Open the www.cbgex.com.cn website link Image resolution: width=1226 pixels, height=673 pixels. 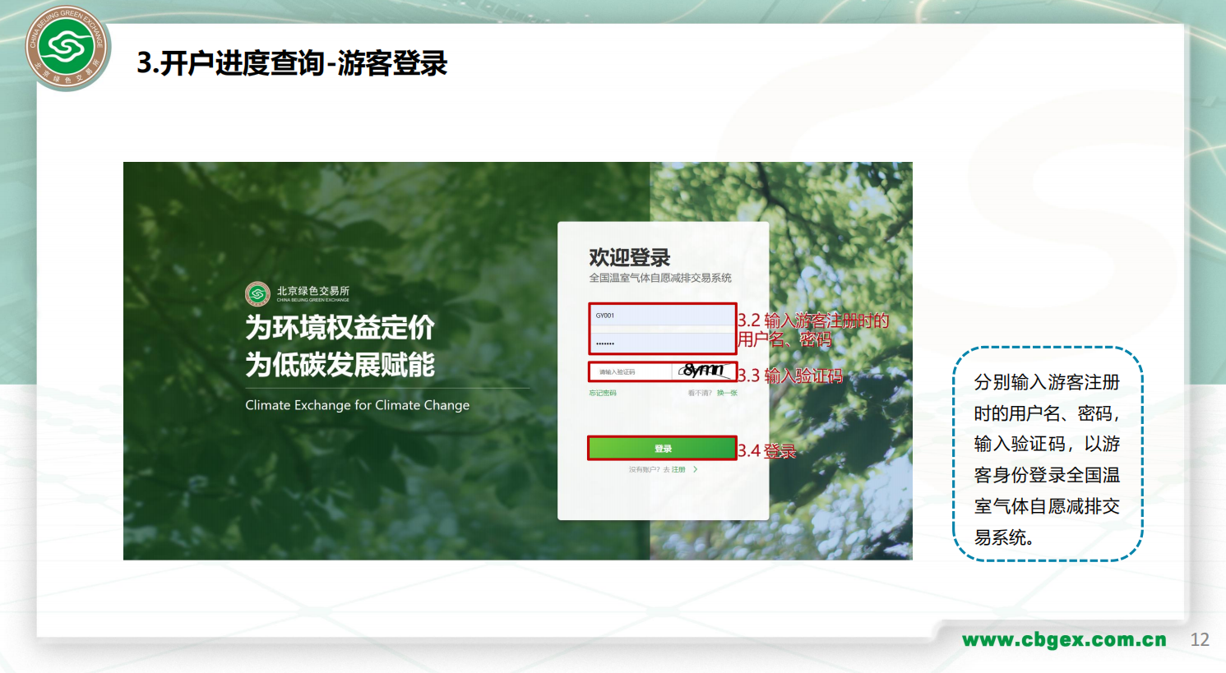coord(1064,640)
